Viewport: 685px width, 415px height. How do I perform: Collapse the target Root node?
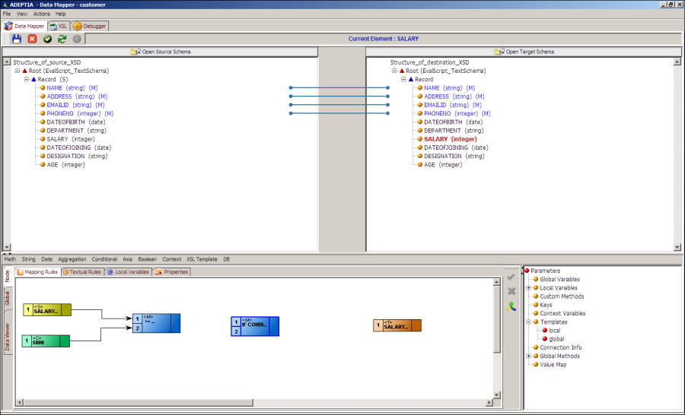tap(394, 71)
